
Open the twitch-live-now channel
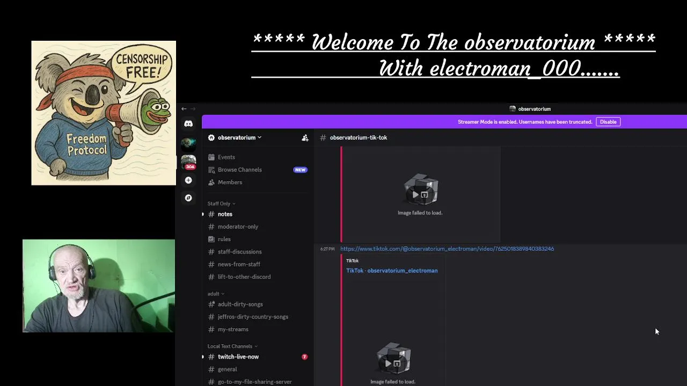pyautogui.click(x=258, y=357)
